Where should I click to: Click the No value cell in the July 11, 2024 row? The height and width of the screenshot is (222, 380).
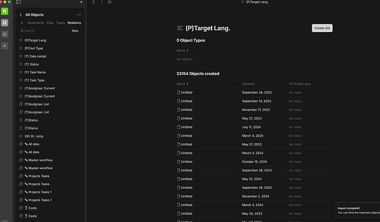295,127
